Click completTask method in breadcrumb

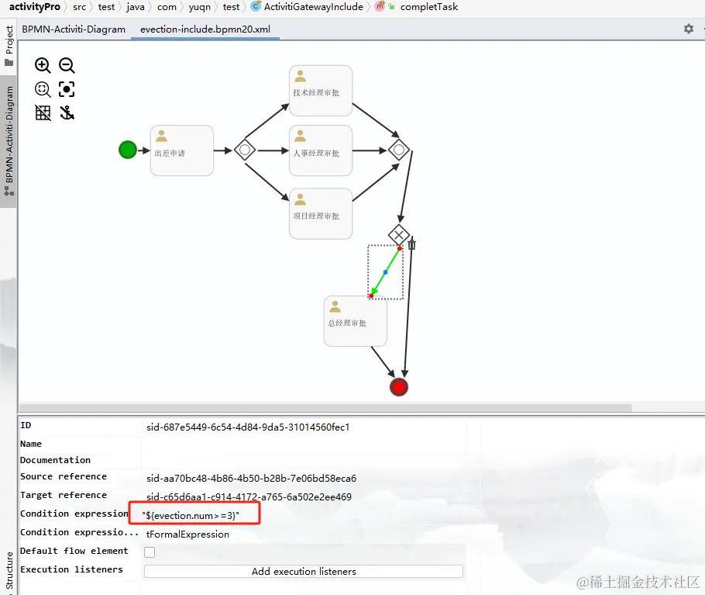(x=429, y=7)
